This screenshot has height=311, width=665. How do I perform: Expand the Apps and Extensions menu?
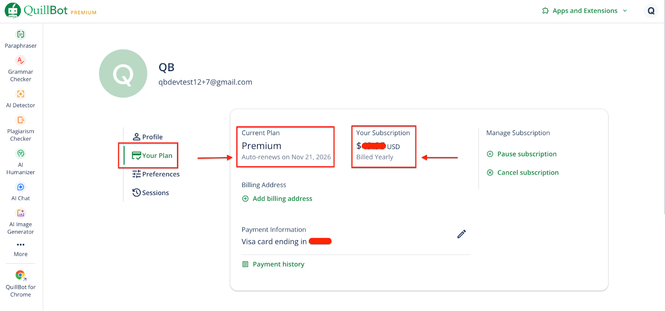click(584, 10)
